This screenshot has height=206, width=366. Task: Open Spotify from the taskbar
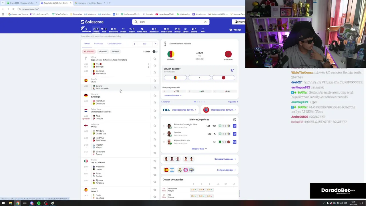tap(39, 203)
